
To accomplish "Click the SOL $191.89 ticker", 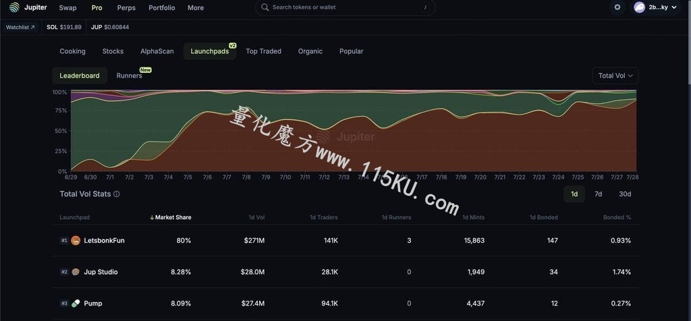I will point(64,27).
